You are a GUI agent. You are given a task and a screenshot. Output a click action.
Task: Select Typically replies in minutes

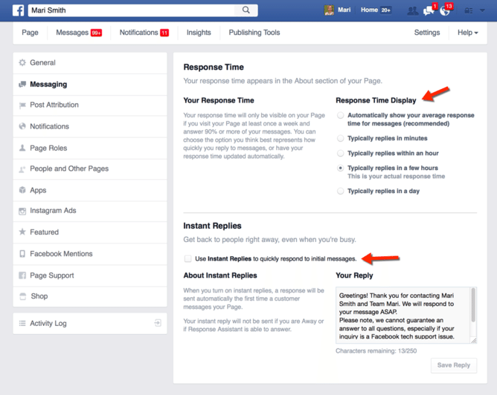tap(341, 138)
